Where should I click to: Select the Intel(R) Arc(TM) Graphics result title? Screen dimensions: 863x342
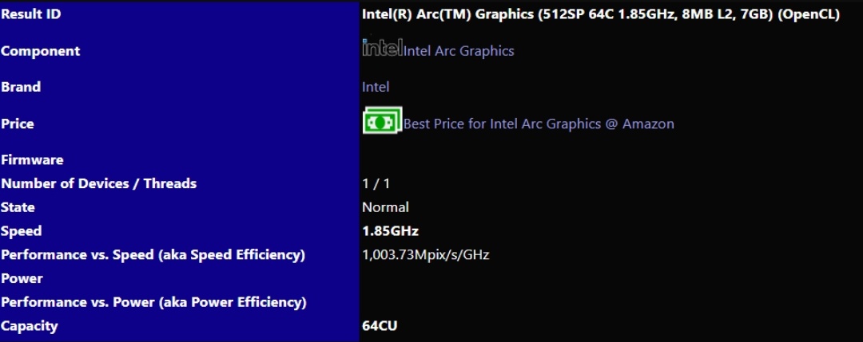click(600, 14)
